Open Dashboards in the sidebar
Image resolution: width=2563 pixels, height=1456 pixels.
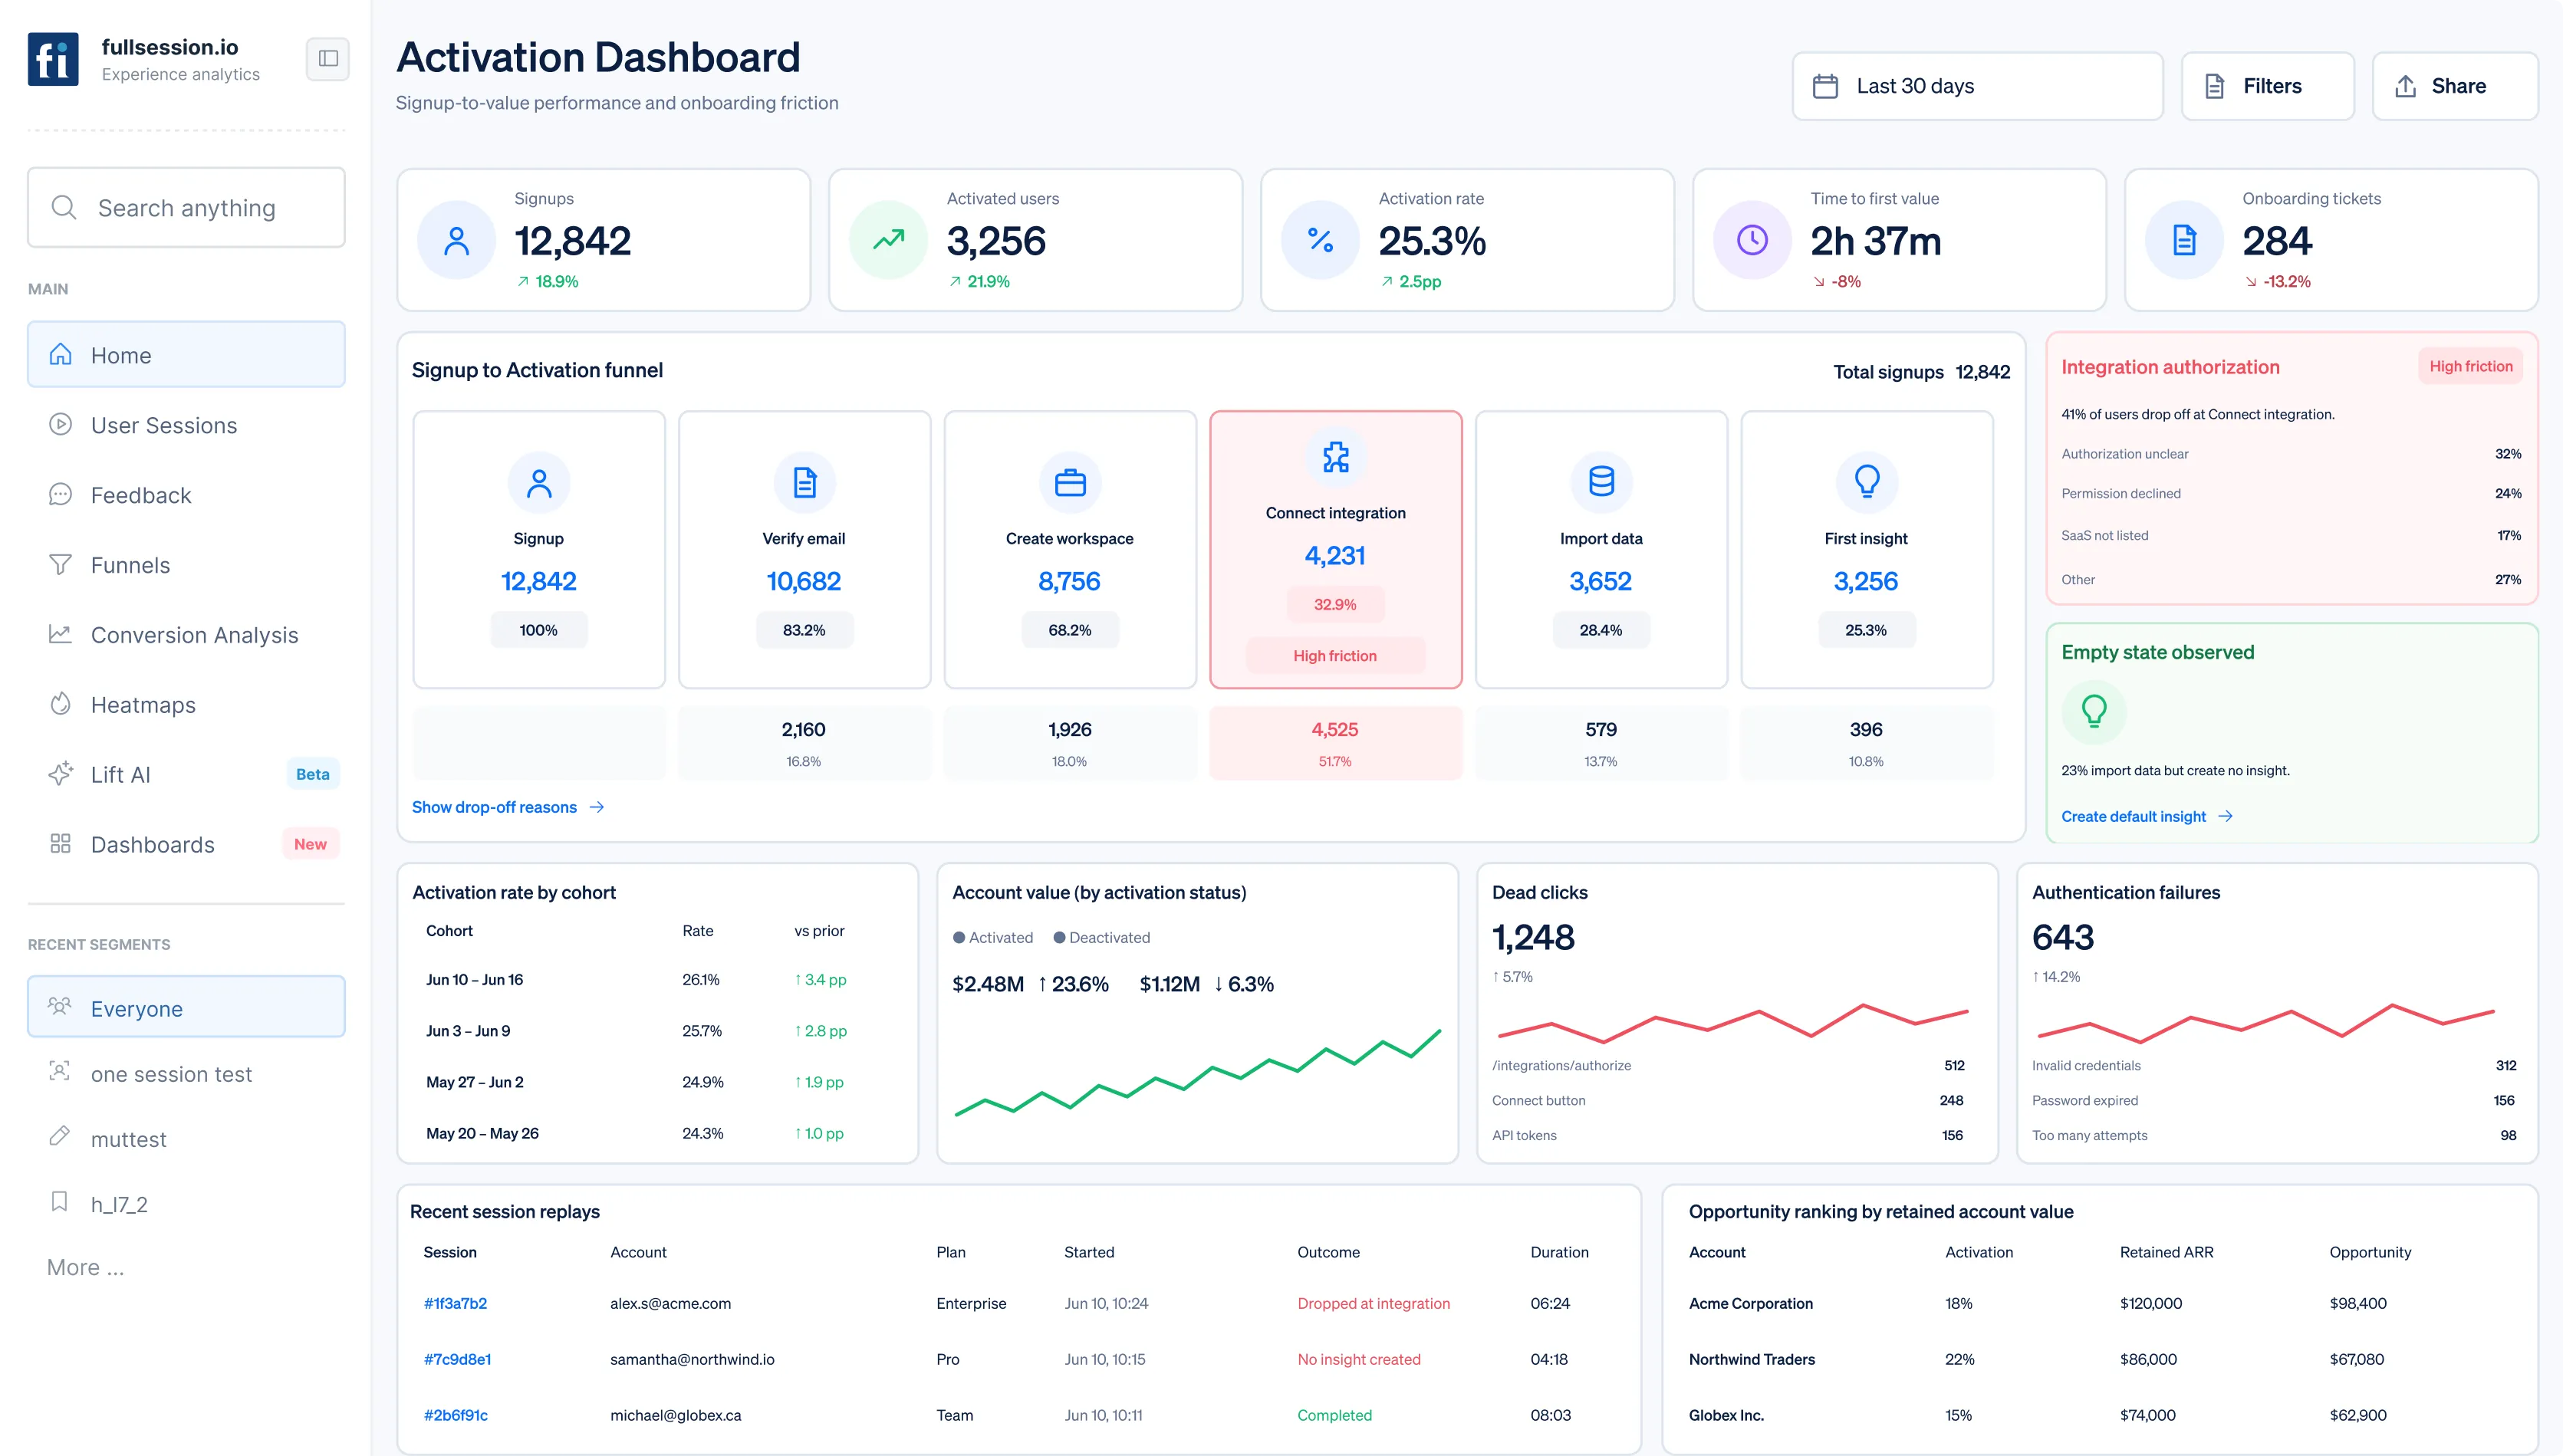click(x=186, y=844)
